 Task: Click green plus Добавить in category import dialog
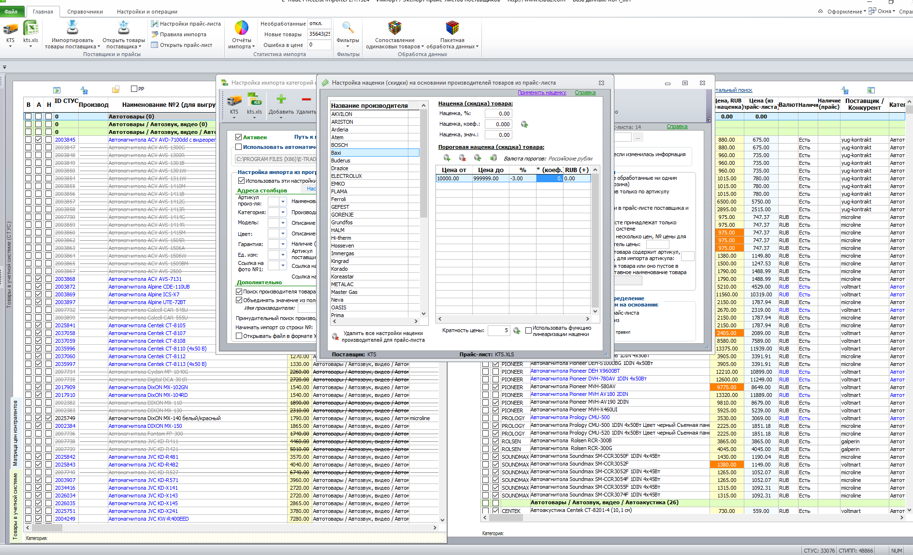tap(281, 100)
